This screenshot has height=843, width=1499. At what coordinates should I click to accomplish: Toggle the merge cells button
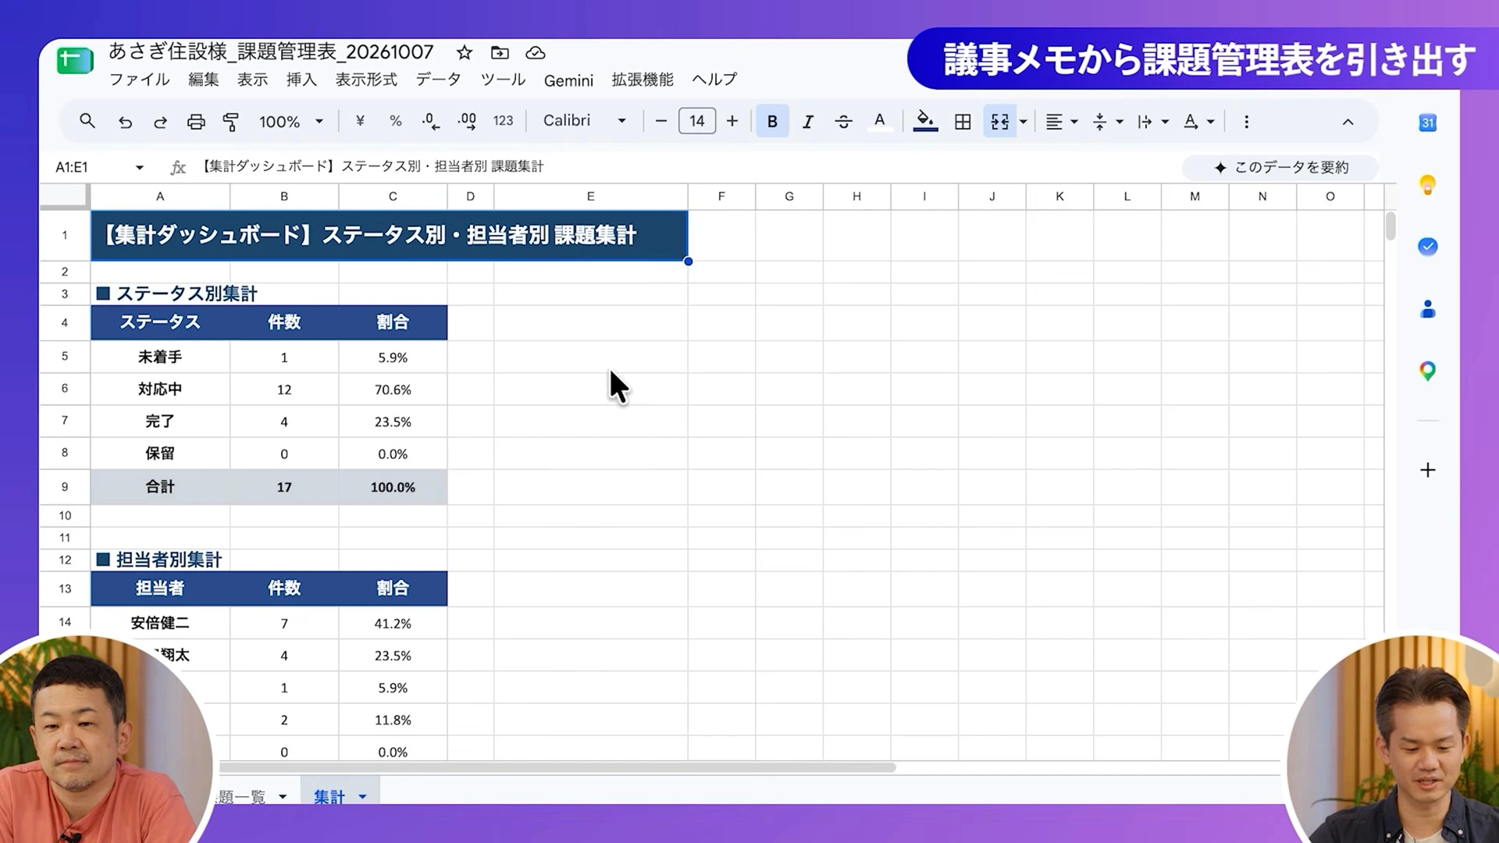(x=999, y=121)
